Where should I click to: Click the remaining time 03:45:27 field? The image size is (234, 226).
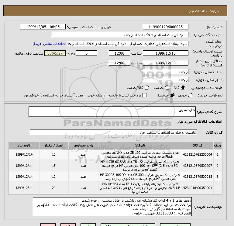(55, 53)
